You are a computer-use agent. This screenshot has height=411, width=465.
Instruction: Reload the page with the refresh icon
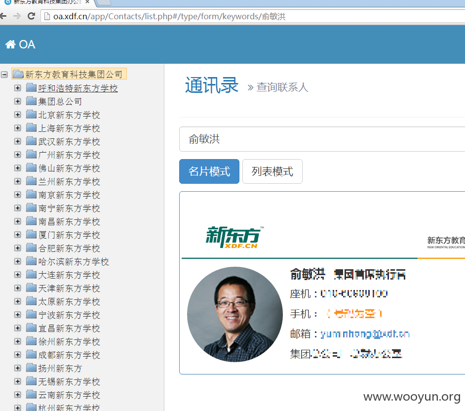pyautogui.click(x=31, y=16)
